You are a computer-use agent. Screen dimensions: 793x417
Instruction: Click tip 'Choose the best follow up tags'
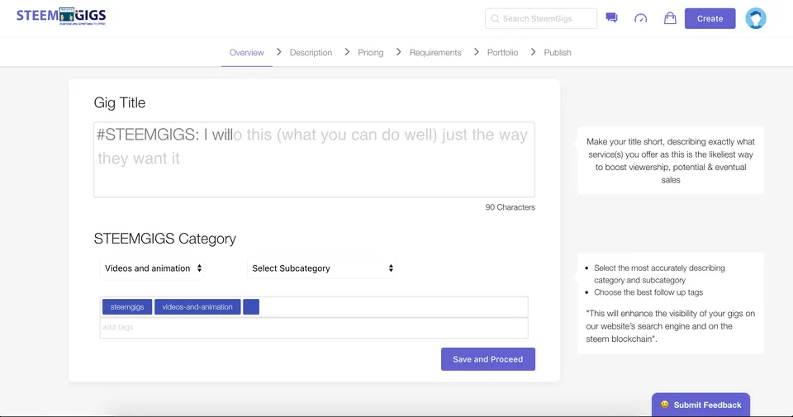tap(648, 292)
